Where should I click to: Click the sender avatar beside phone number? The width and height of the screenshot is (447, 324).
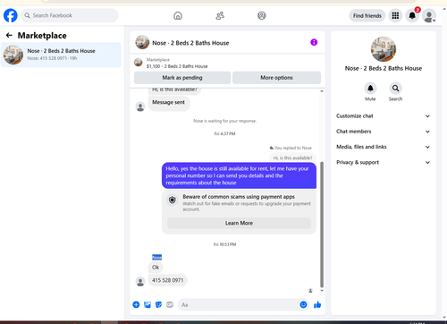point(140,281)
